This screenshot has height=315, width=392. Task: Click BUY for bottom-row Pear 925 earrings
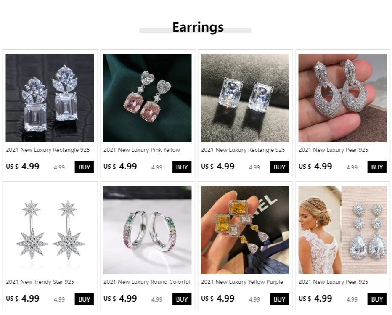pyautogui.click(x=377, y=299)
